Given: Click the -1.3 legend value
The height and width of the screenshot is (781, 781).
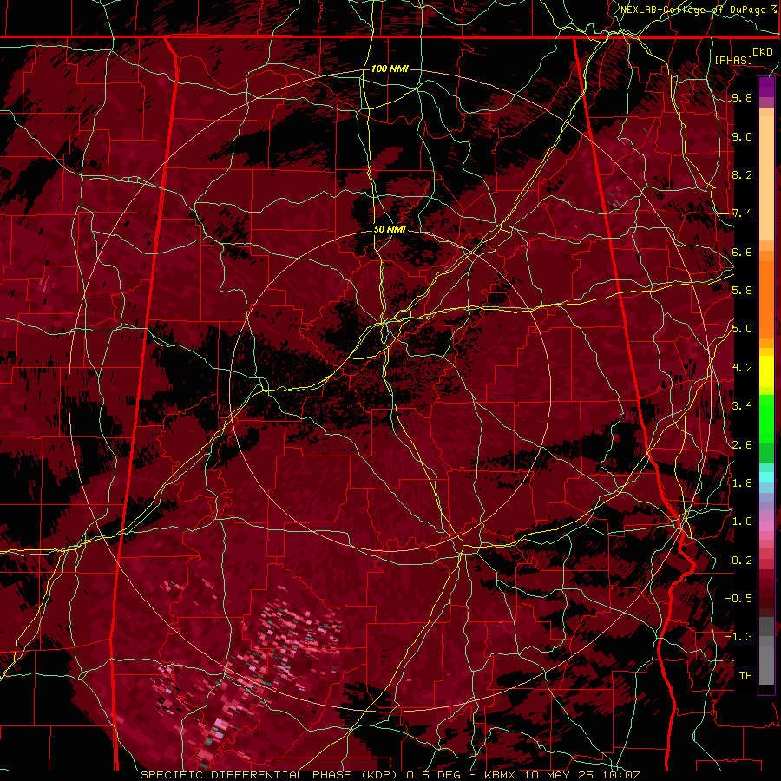Looking at the screenshot, I should [x=739, y=637].
